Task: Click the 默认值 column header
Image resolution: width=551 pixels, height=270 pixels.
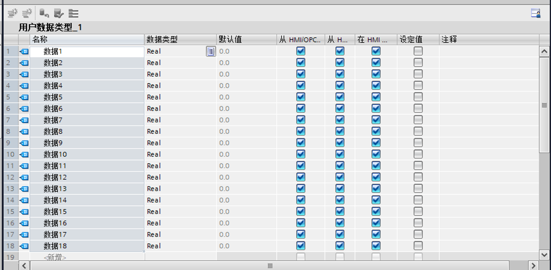Action: pyautogui.click(x=246, y=39)
